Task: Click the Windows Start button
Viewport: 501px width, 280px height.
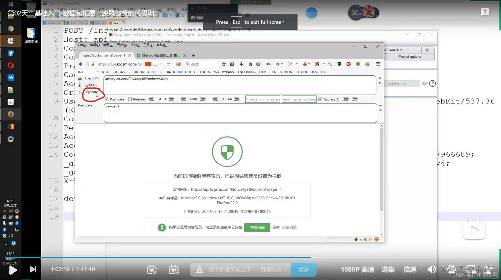Action: point(10,5)
